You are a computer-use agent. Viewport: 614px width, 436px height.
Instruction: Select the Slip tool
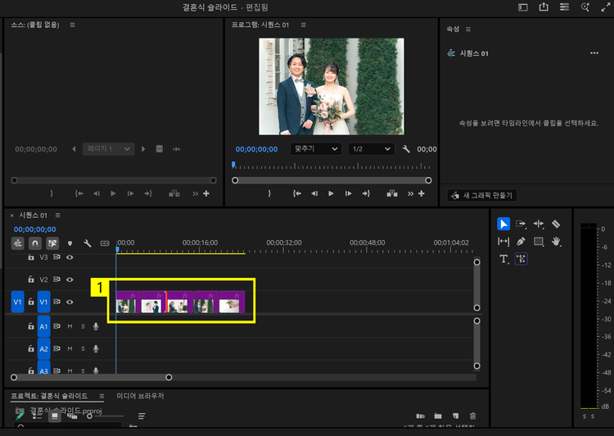click(x=503, y=242)
